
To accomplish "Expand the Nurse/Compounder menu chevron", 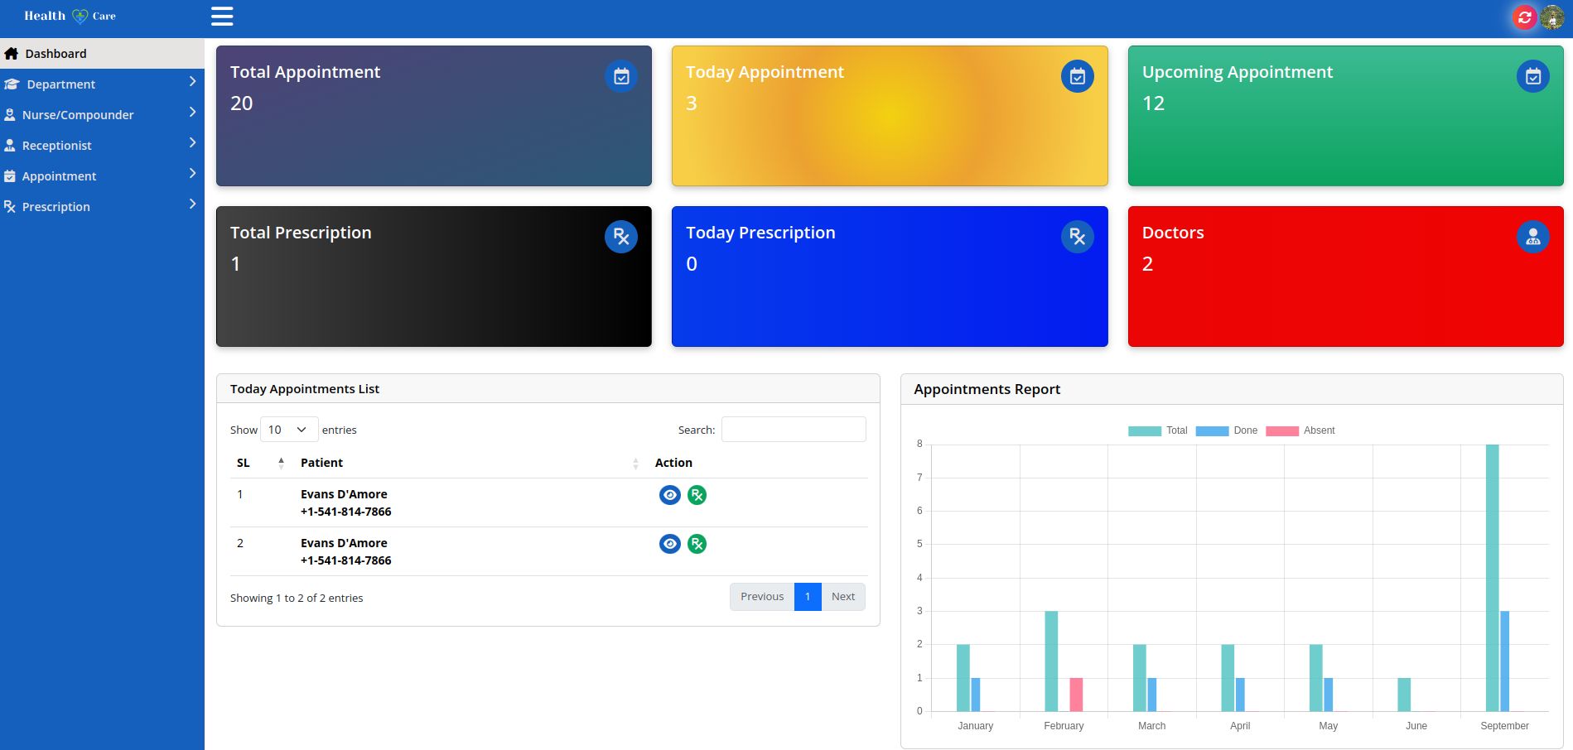I will pyautogui.click(x=192, y=112).
